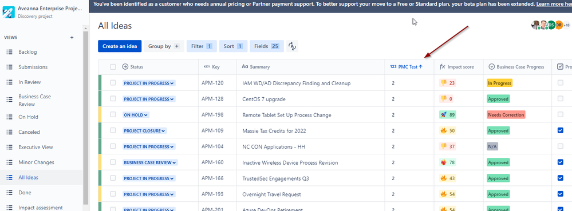Switch to the Submissions view
572x211 pixels.
33,67
